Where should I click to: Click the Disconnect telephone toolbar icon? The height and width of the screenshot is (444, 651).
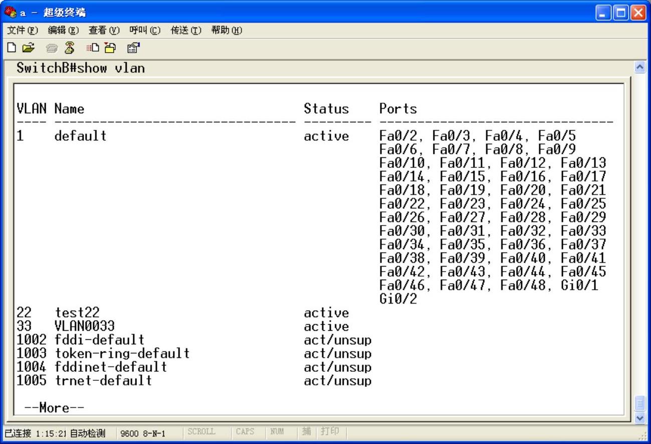(x=70, y=48)
